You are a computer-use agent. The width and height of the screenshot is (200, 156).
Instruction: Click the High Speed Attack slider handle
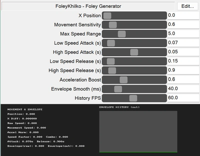click(x=134, y=52)
